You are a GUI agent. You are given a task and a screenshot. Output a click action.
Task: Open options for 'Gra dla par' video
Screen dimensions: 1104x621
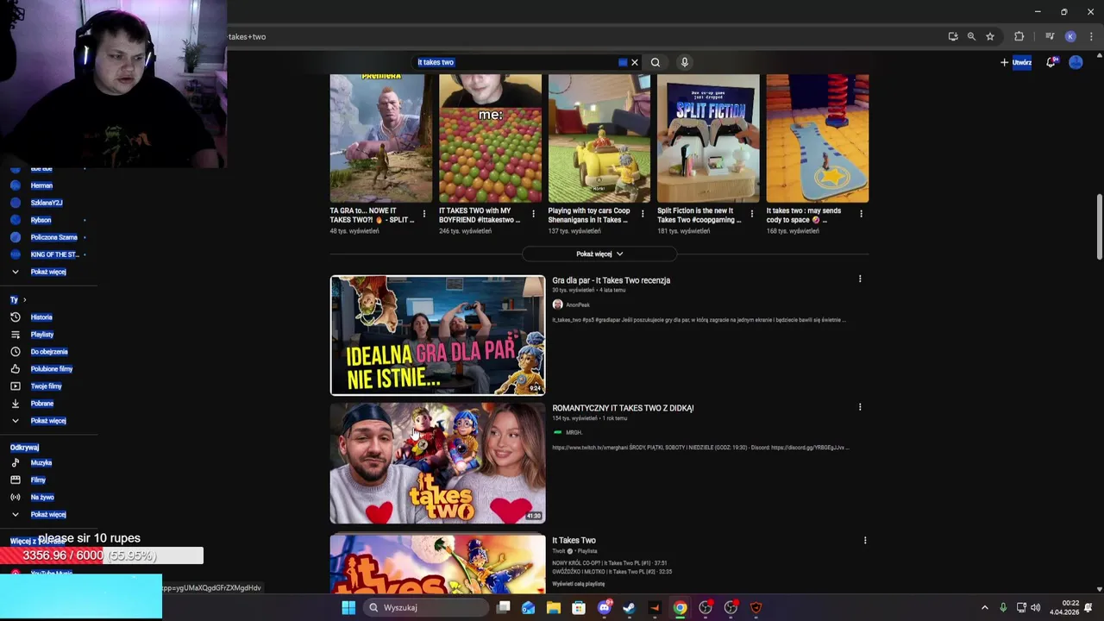(860, 279)
